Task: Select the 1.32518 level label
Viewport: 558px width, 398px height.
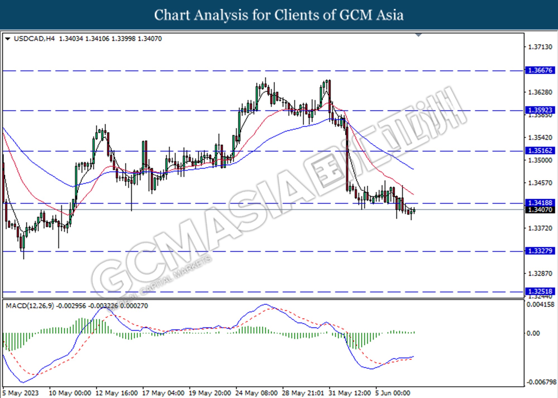Action: 540,291
